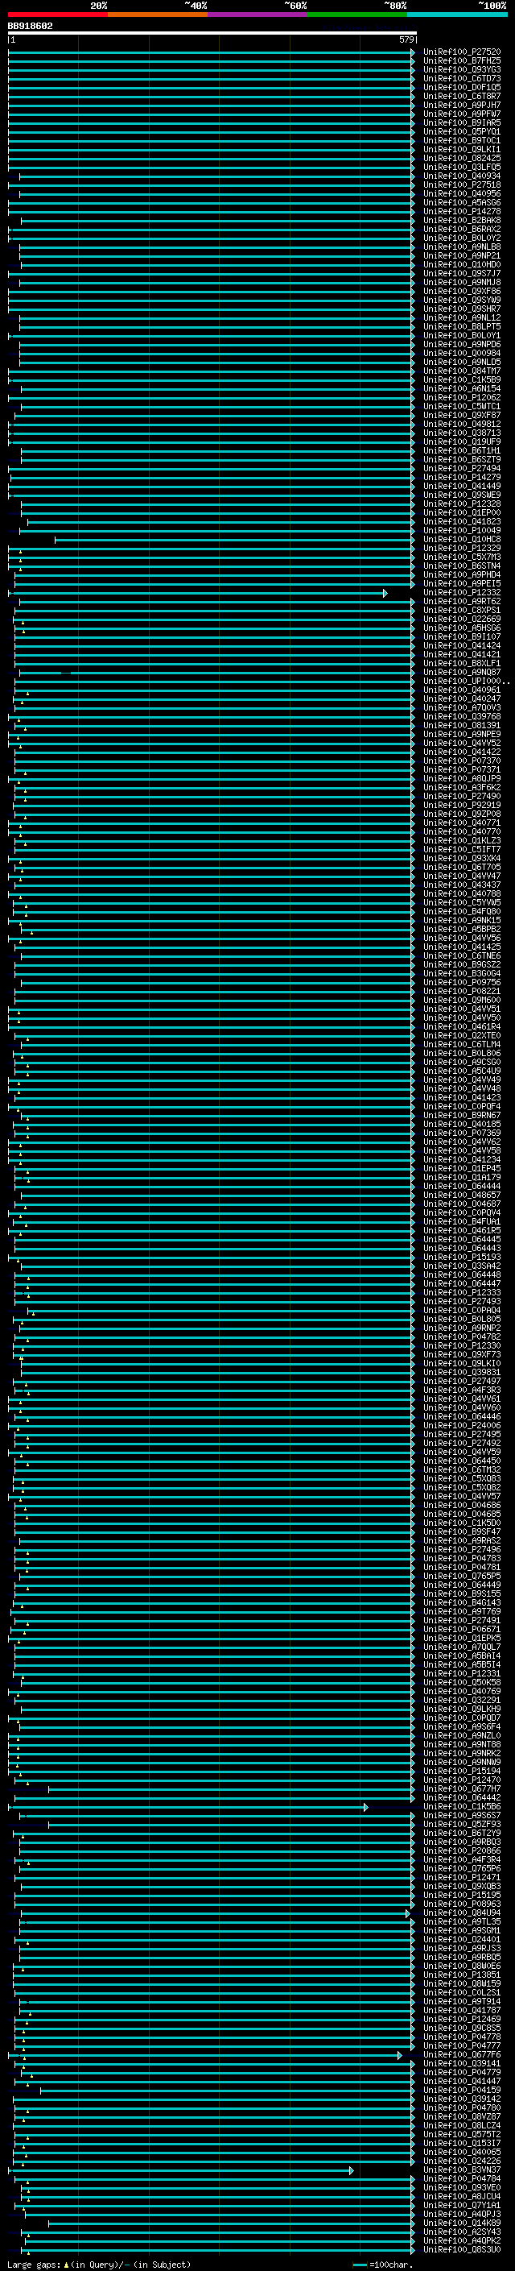Select hit label UniRef100_P15194
Screen dimensions: 515x2271
[x=462, y=1772]
